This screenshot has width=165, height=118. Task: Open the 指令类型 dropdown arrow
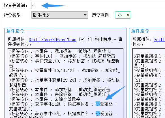[x=85, y=15]
